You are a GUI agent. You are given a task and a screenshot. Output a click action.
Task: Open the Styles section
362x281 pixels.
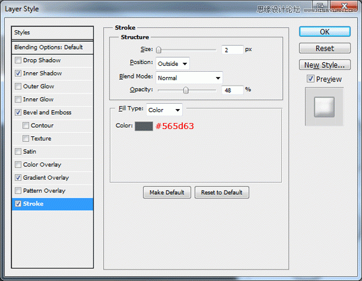(52, 33)
